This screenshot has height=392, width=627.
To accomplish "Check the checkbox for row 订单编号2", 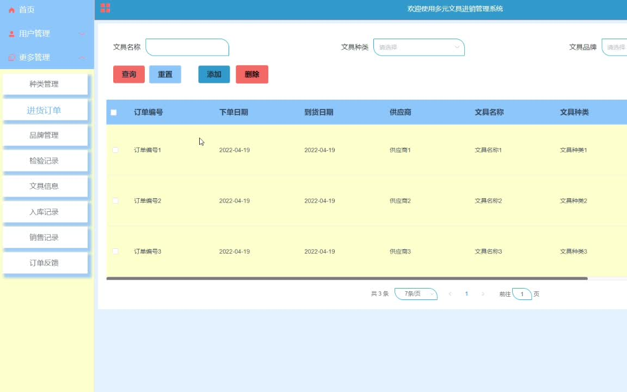I will click(x=115, y=200).
